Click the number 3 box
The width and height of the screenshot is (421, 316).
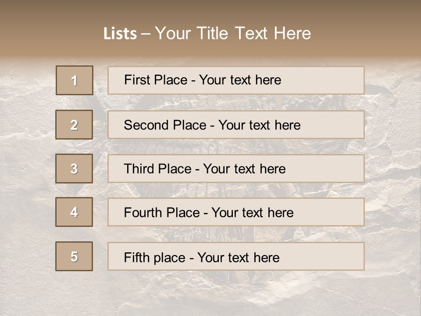click(74, 169)
